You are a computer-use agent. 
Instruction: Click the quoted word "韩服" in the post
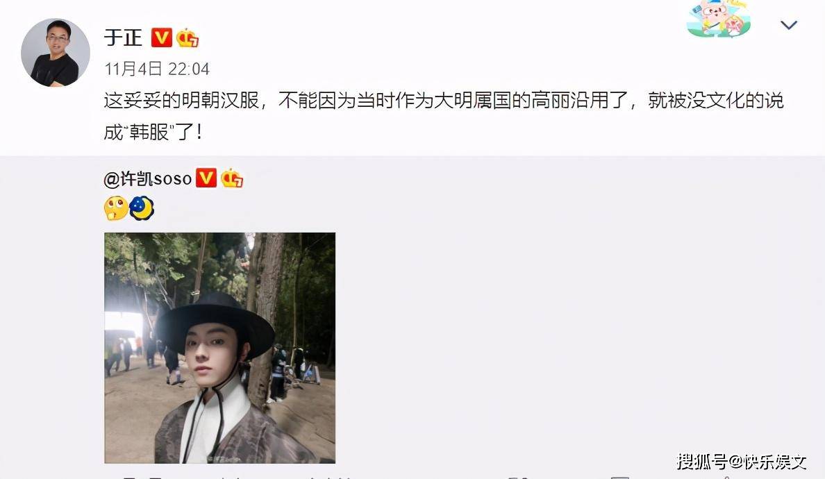click(x=149, y=132)
